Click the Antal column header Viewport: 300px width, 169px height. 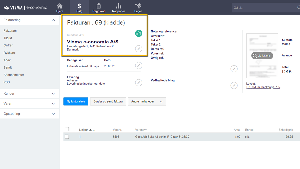point(237,130)
